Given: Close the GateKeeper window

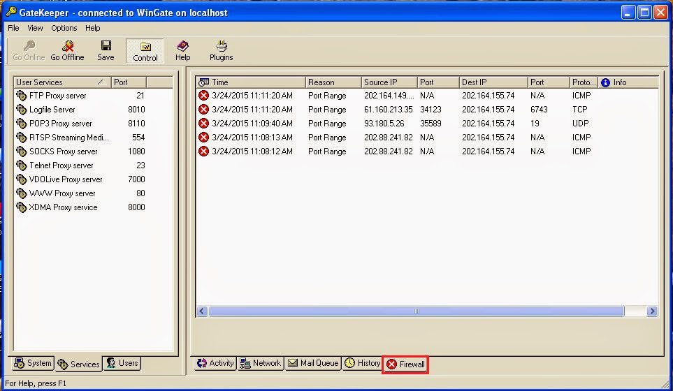Looking at the screenshot, I should click(x=660, y=13).
